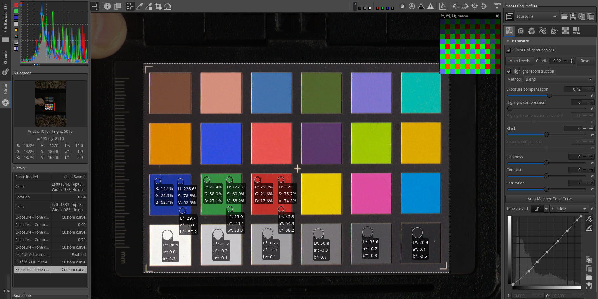Collapse the Exposure section
Viewport: 598px width, 299px height.
[x=508, y=41]
